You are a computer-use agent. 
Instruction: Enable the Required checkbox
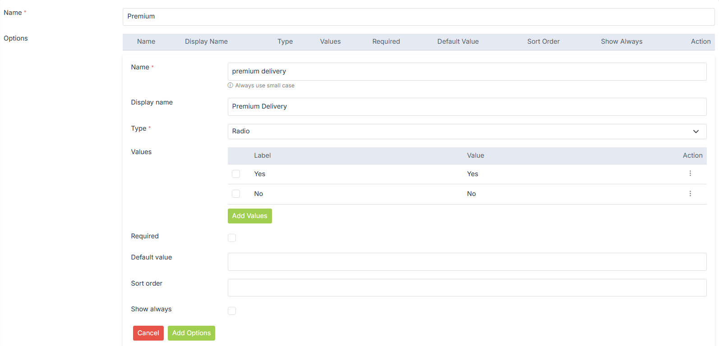(232, 238)
